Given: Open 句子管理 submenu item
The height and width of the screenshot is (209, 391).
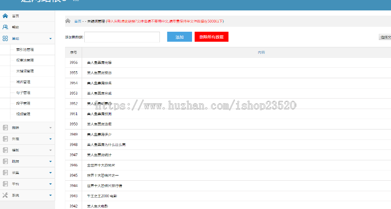Looking at the screenshot, I should (x=23, y=93).
